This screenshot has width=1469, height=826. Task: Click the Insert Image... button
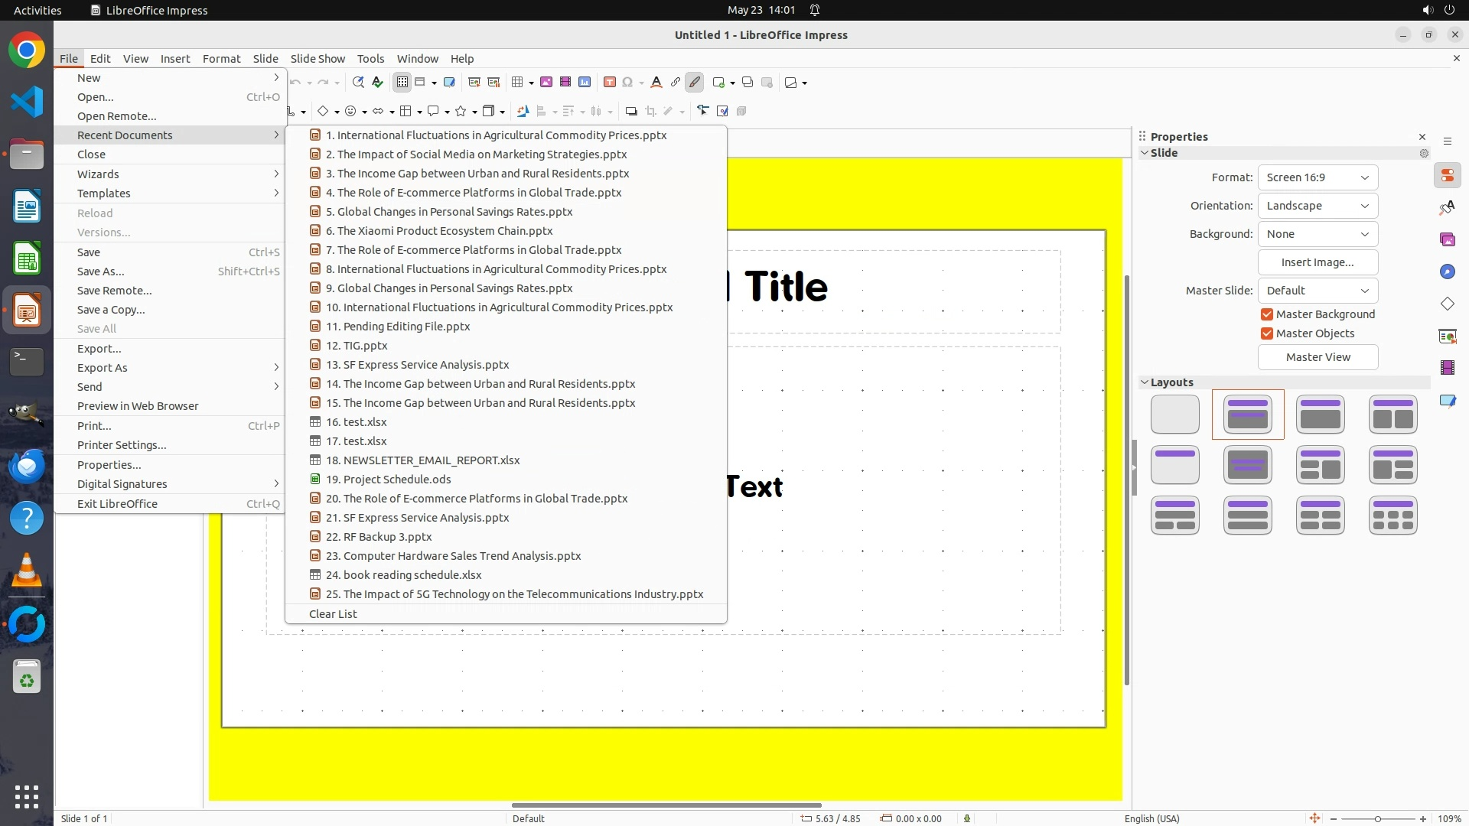pos(1318,262)
